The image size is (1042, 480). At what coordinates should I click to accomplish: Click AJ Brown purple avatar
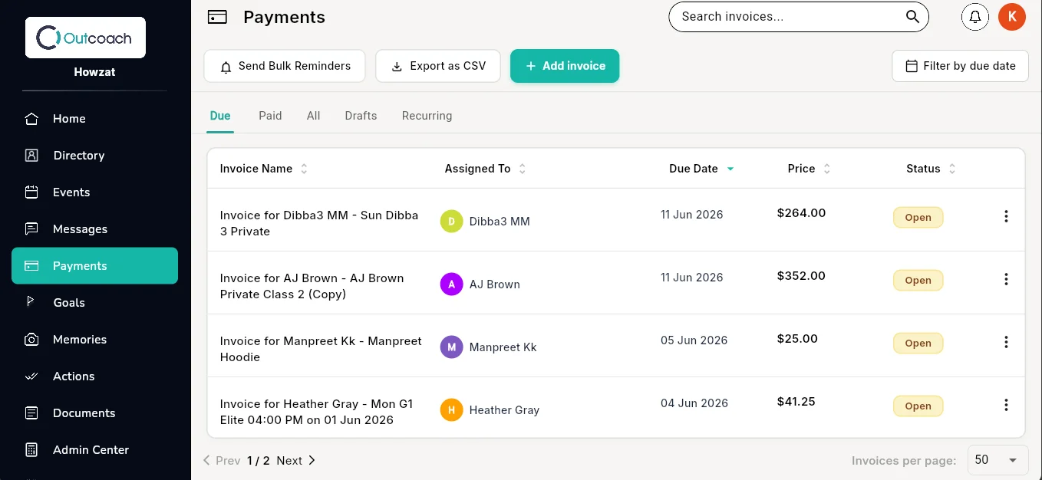coord(451,284)
